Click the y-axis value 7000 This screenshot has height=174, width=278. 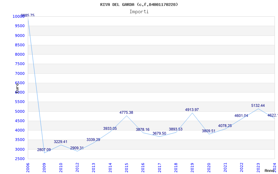pyautogui.click(x=20, y=73)
